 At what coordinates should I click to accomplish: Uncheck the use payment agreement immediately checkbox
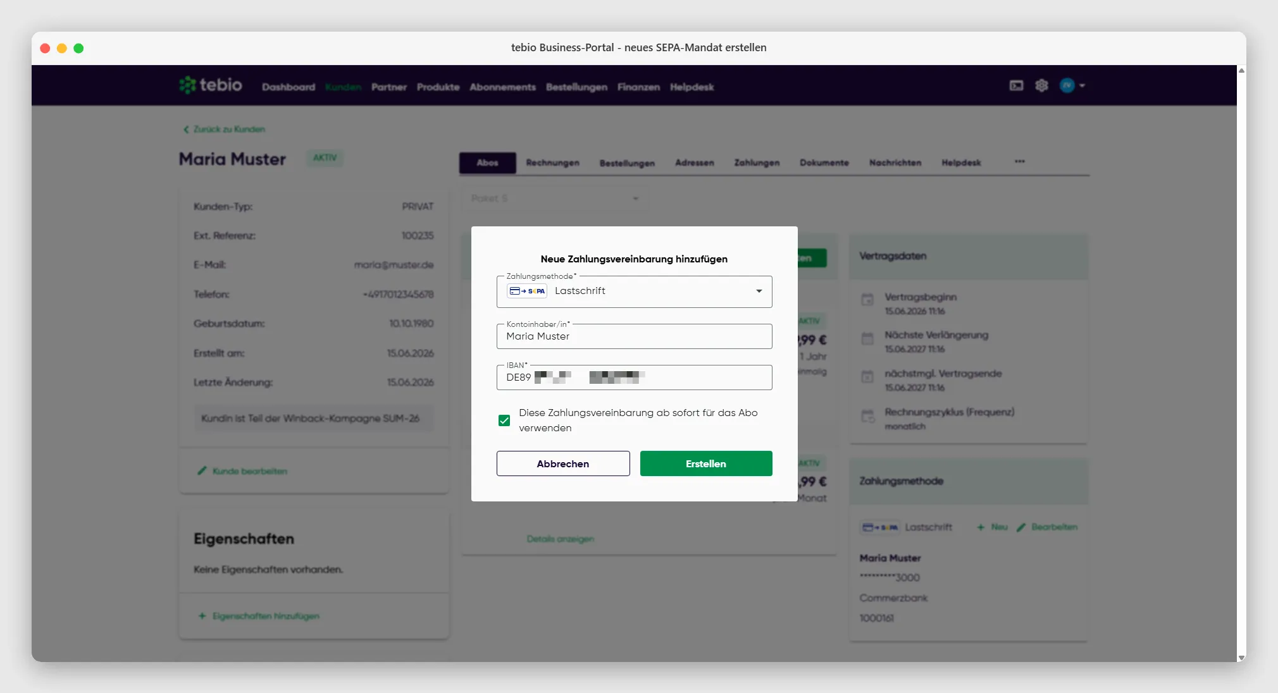[504, 420]
